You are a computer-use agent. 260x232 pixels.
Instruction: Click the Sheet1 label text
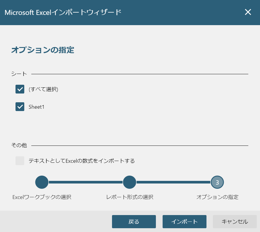click(37, 107)
